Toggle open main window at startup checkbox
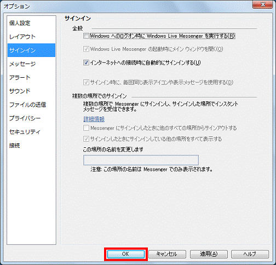The image size is (276, 265). [86, 49]
